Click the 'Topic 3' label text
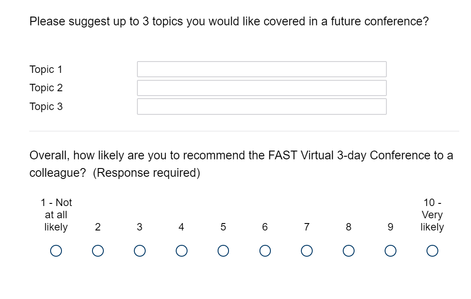Screen dimensions: 471x299 (x=46, y=107)
